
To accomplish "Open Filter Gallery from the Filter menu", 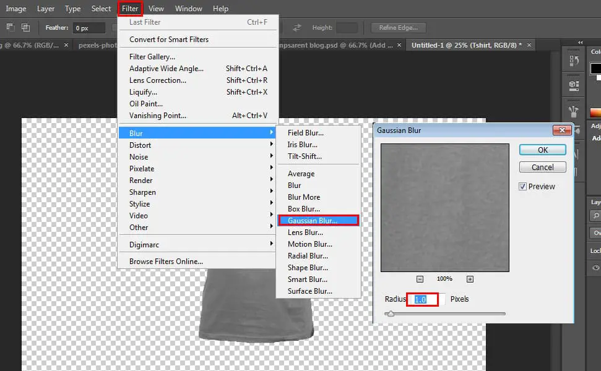I will [152, 56].
